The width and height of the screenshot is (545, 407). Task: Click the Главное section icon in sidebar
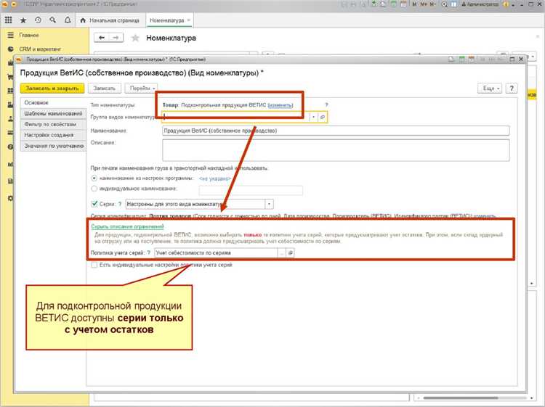[x=10, y=35]
